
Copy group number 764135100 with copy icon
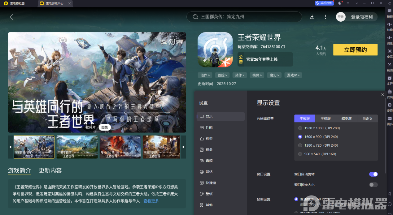(x=283, y=47)
